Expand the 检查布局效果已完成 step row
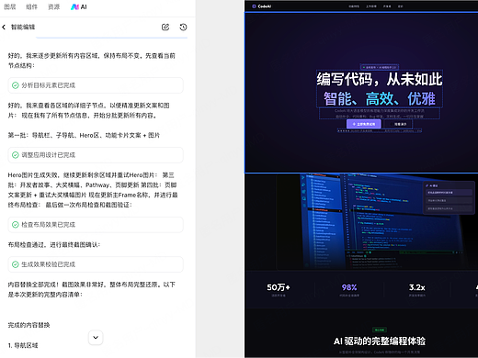 point(96,225)
